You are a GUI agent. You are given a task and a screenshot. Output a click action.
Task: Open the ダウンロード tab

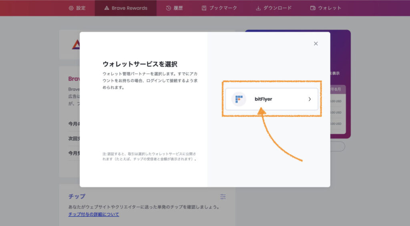[277, 8]
